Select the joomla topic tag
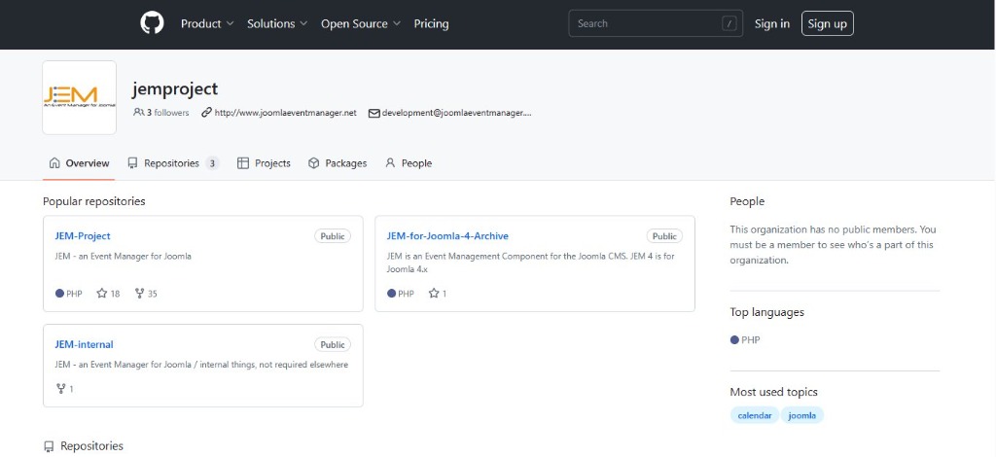The width and height of the screenshot is (996, 457). (802, 416)
